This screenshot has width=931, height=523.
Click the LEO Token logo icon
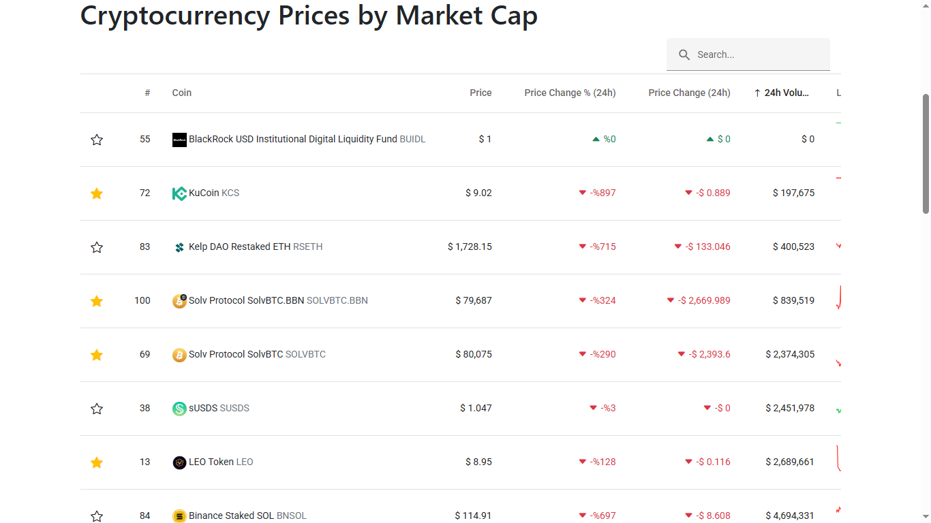(179, 462)
